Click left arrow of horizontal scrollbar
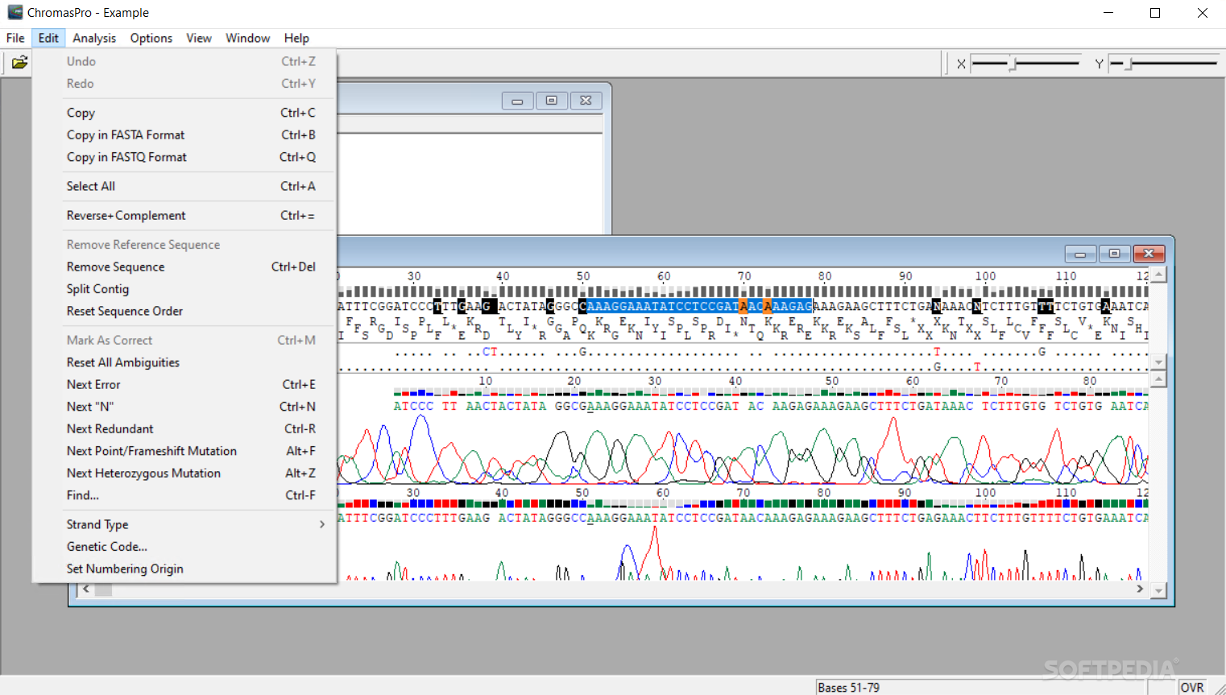The height and width of the screenshot is (695, 1226). coord(86,590)
